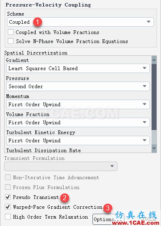Enable Coupled with Volume Fractions checkbox
Screen dimensions: 161x226
coord(11,32)
